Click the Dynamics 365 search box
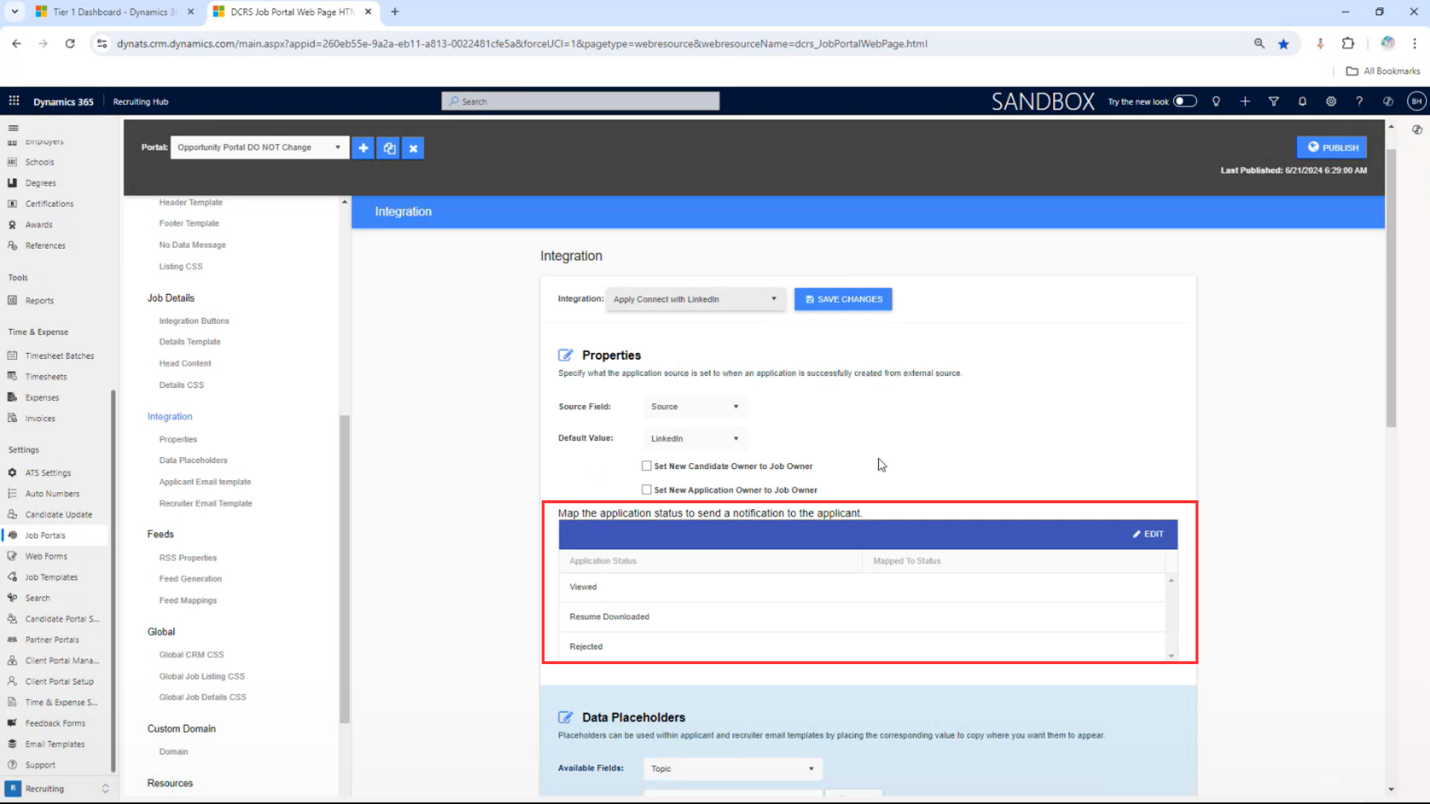Screen dimensions: 1430x804 [581, 101]
